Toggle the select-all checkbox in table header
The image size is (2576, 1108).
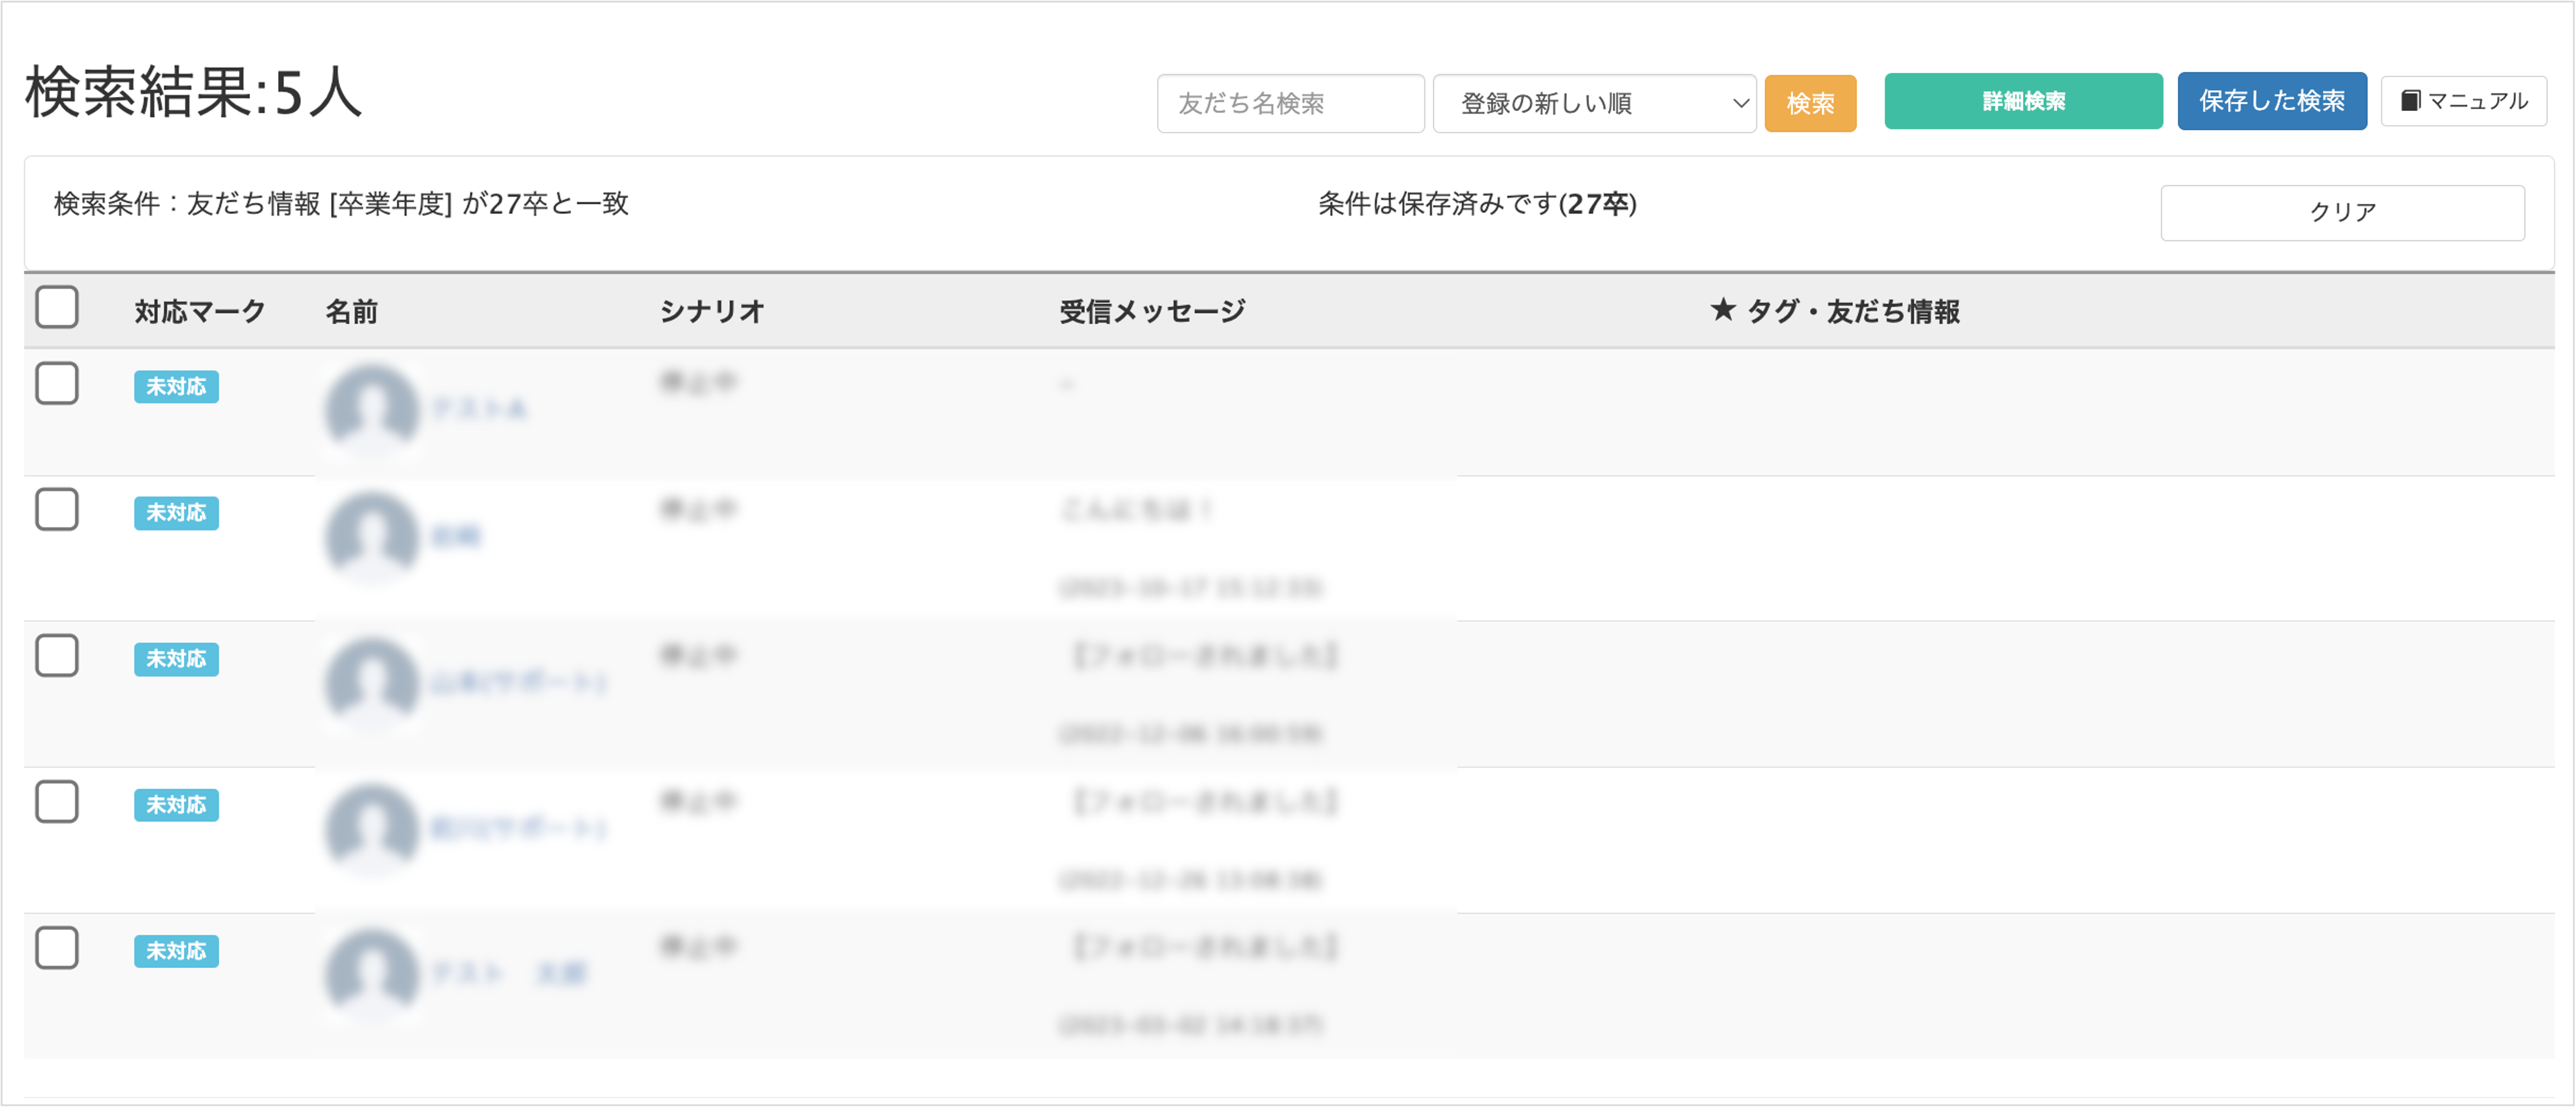click(57, 307)
